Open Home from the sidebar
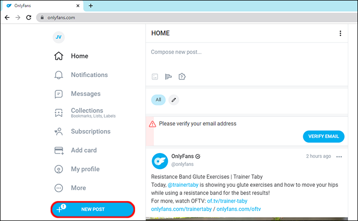Screen dimensions: 358x221 71,56
